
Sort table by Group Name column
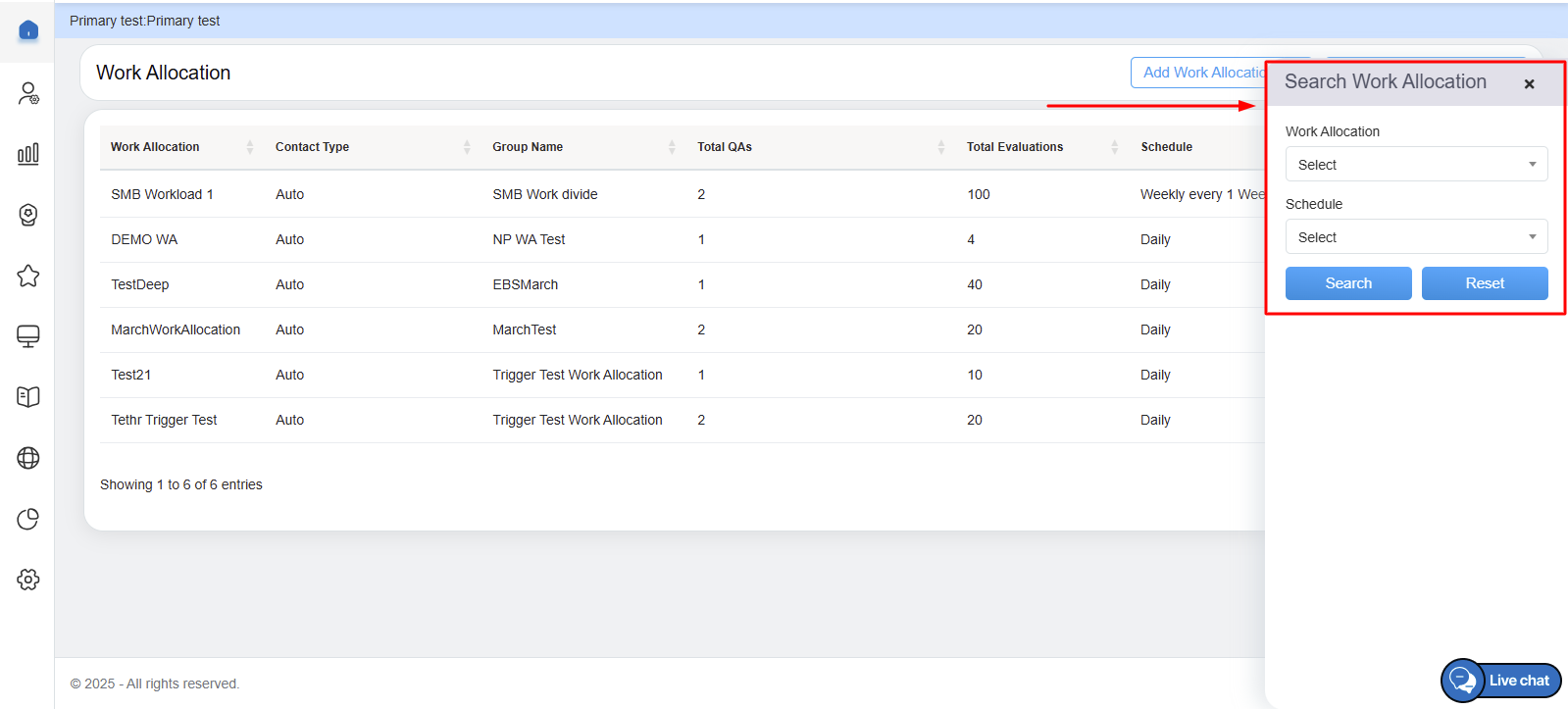pos(528,147)
